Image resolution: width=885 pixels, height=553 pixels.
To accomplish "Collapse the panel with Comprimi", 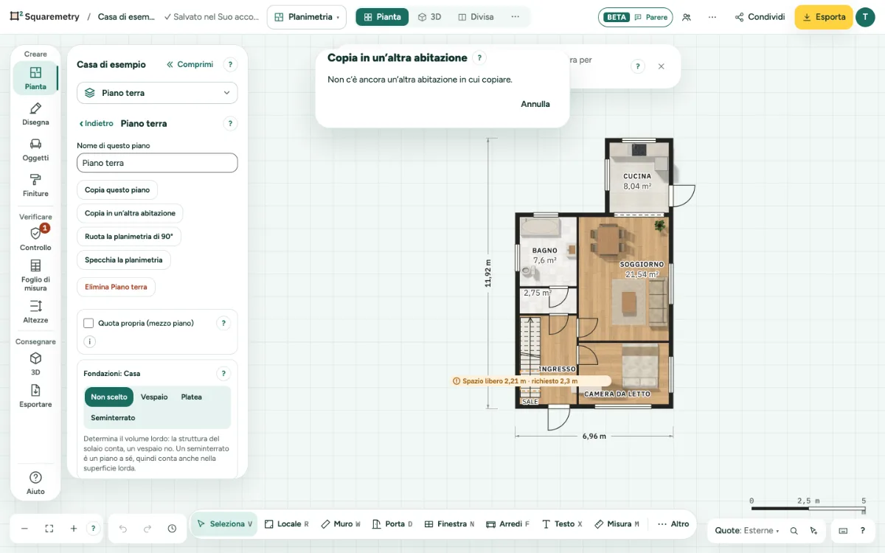I will (x=190, y=65).
